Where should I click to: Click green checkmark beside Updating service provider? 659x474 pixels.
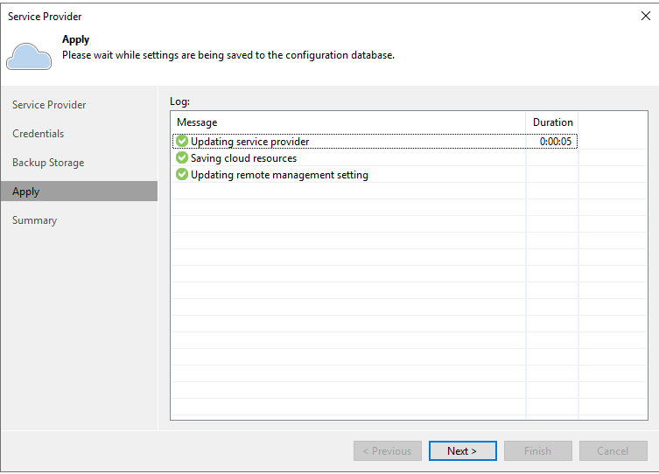point(182,141)
